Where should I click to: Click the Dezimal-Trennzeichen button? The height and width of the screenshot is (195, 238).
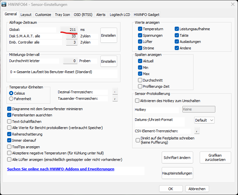115,92
